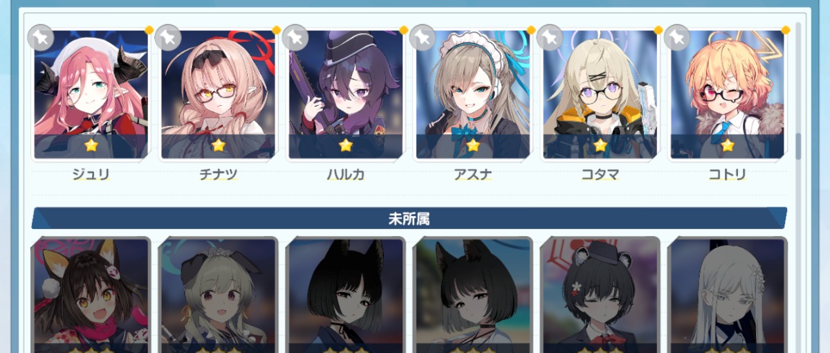Click the pin icon on アスナ's card
This screenshot has width=830, height=353.
(x=423, y=37)
